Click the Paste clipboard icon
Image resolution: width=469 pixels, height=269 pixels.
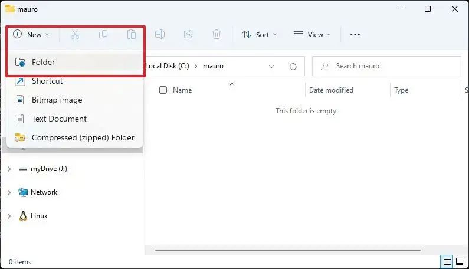(132, 35)
